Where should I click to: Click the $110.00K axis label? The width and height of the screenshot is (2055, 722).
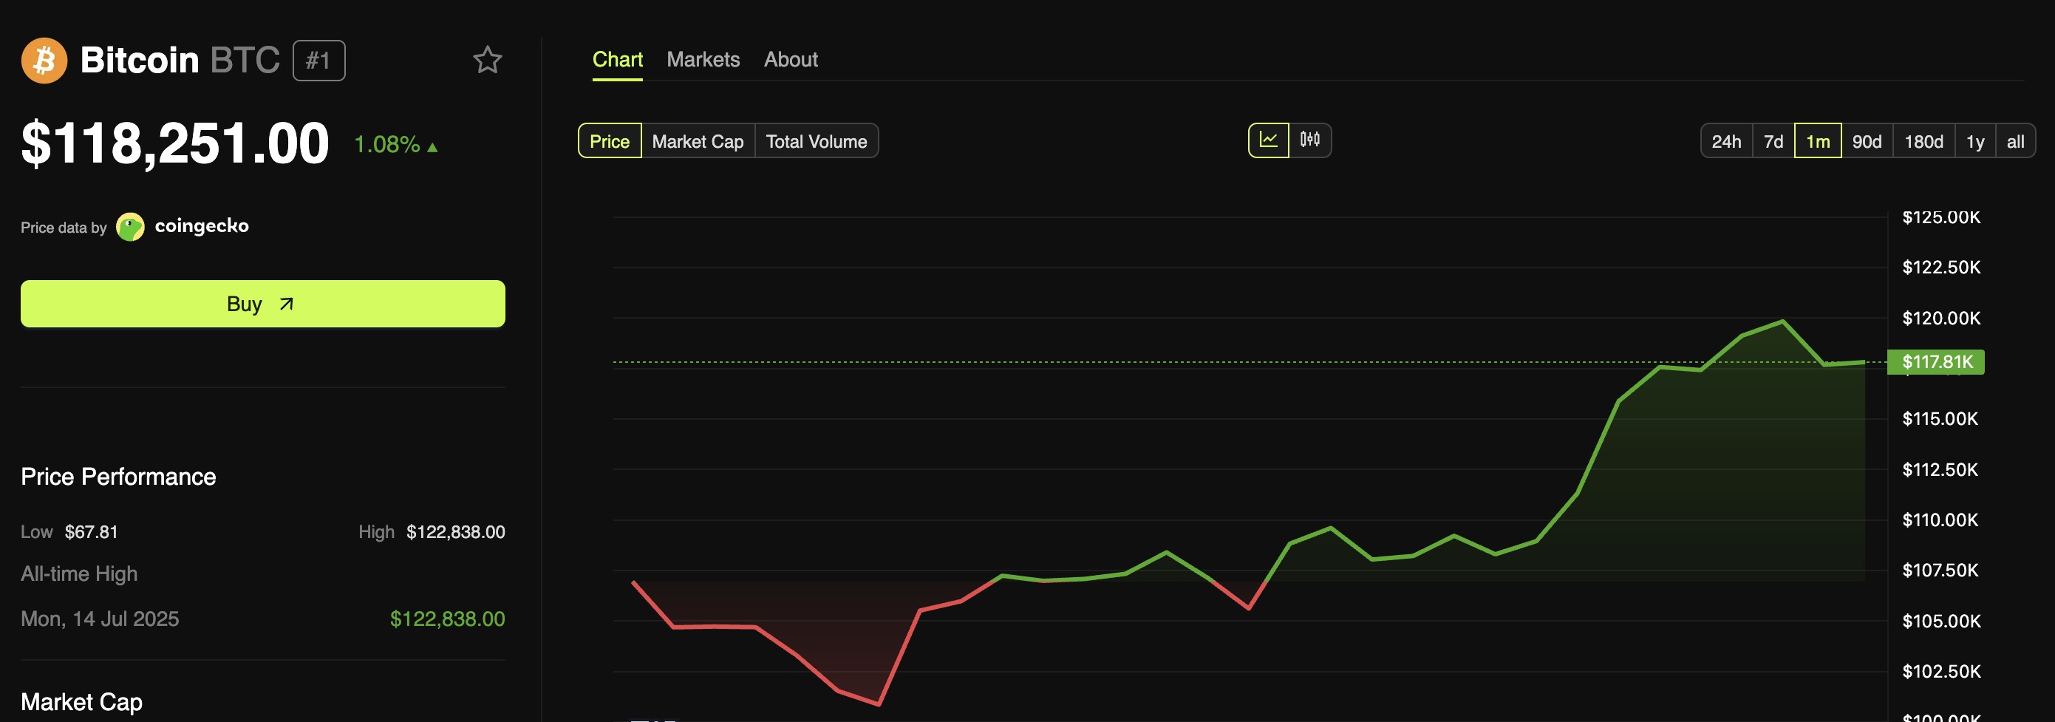pos(1940,520)
